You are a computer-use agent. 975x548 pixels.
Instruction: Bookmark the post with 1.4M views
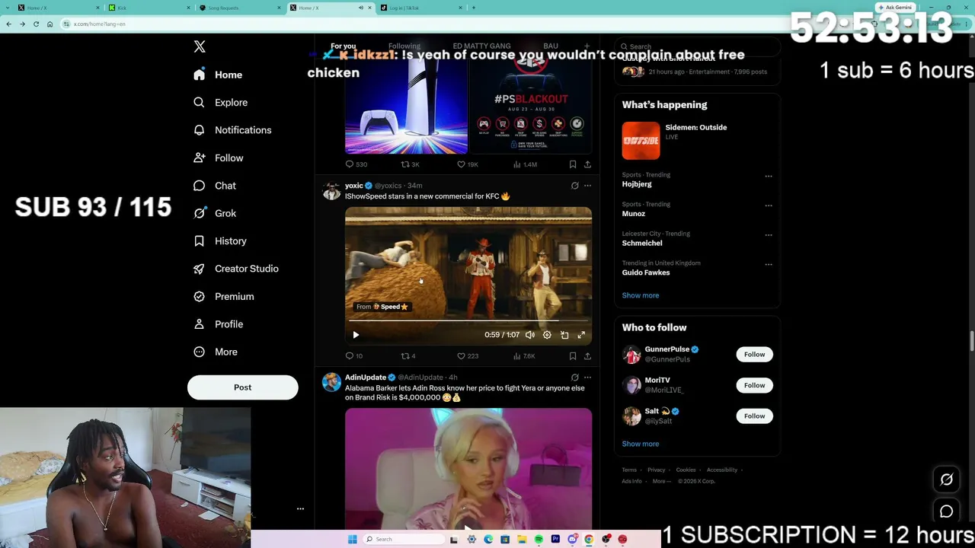tap(573, 164)
